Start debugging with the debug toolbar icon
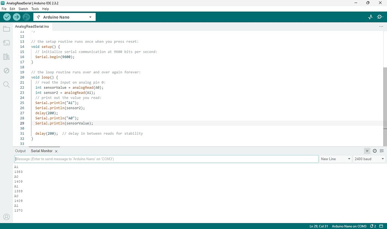 click(x=26, y=17)
